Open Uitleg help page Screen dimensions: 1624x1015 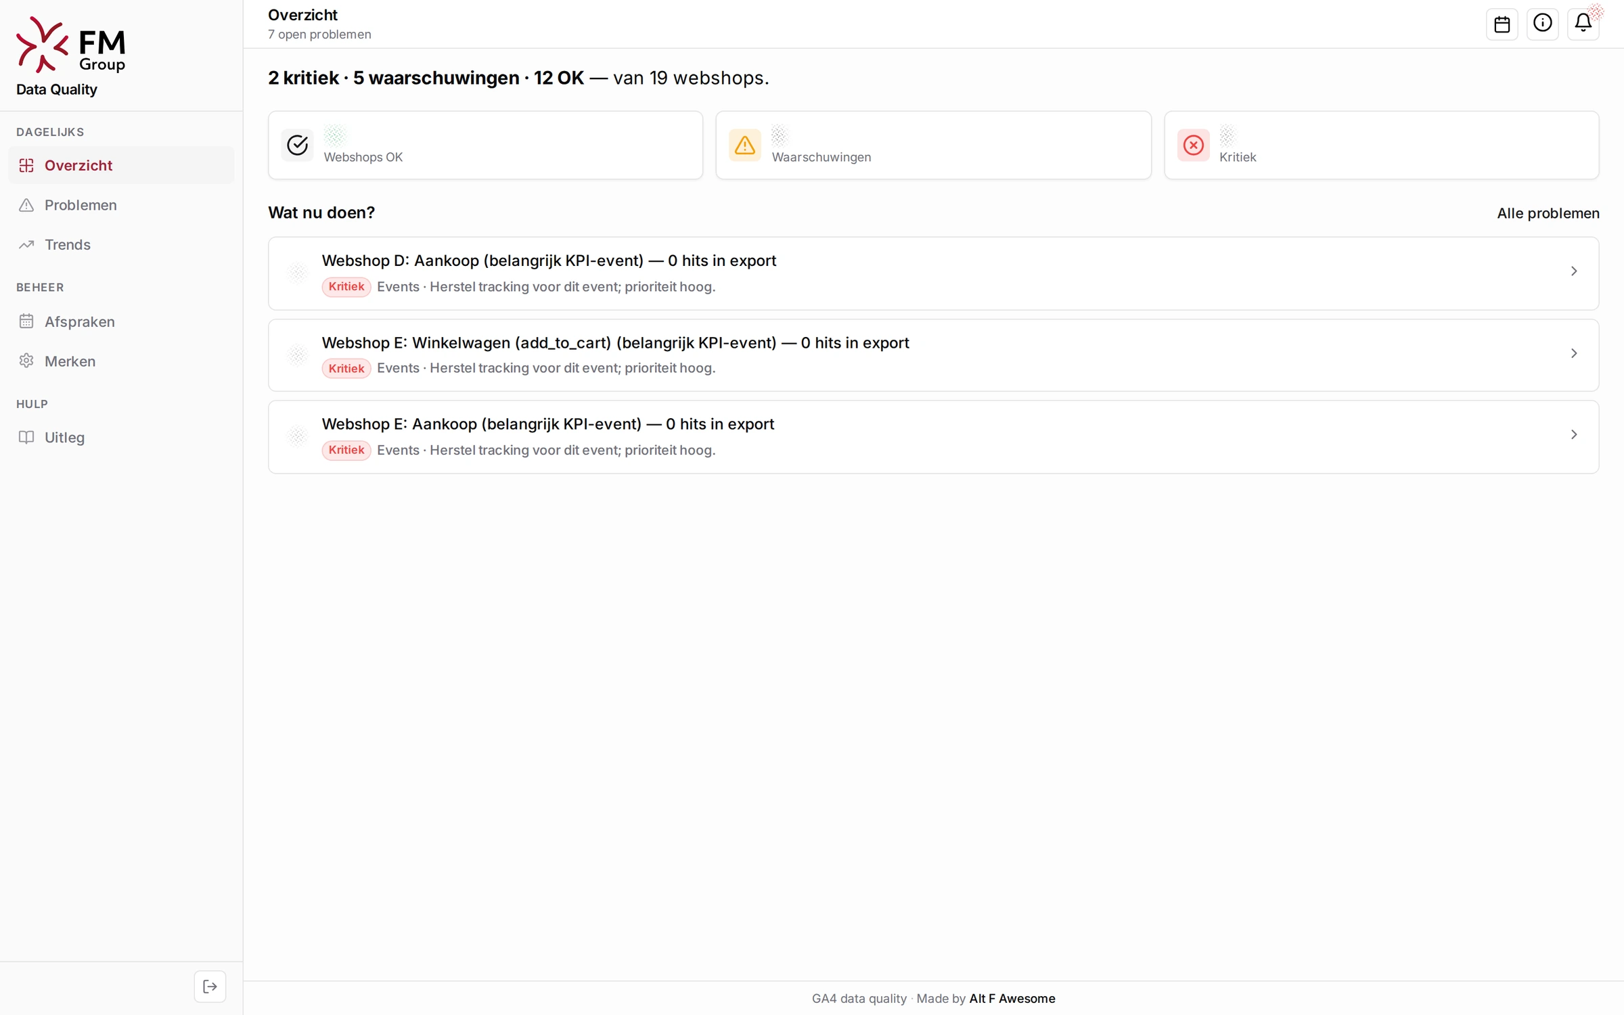tap(121, 437)
